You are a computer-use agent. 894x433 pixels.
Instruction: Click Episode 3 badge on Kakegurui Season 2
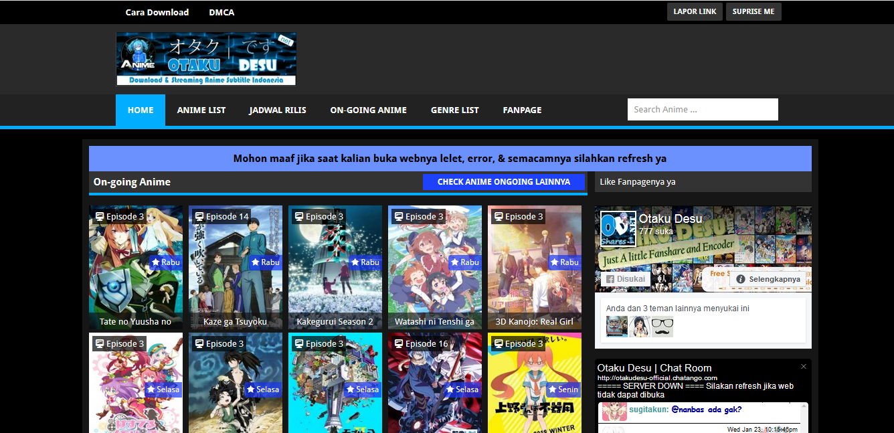click(x=319, y=216)
